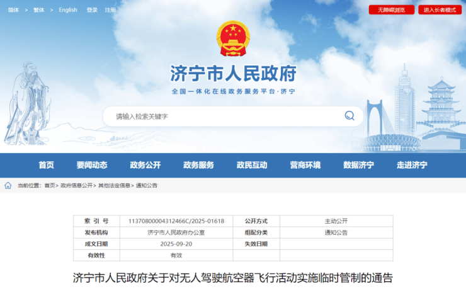
Task: Open the 营商环境 menu item
Action: click(x=305, y=165)
